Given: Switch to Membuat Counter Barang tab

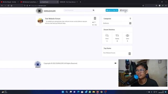Looking at the screenshot, I should click(x=29, y=2).
